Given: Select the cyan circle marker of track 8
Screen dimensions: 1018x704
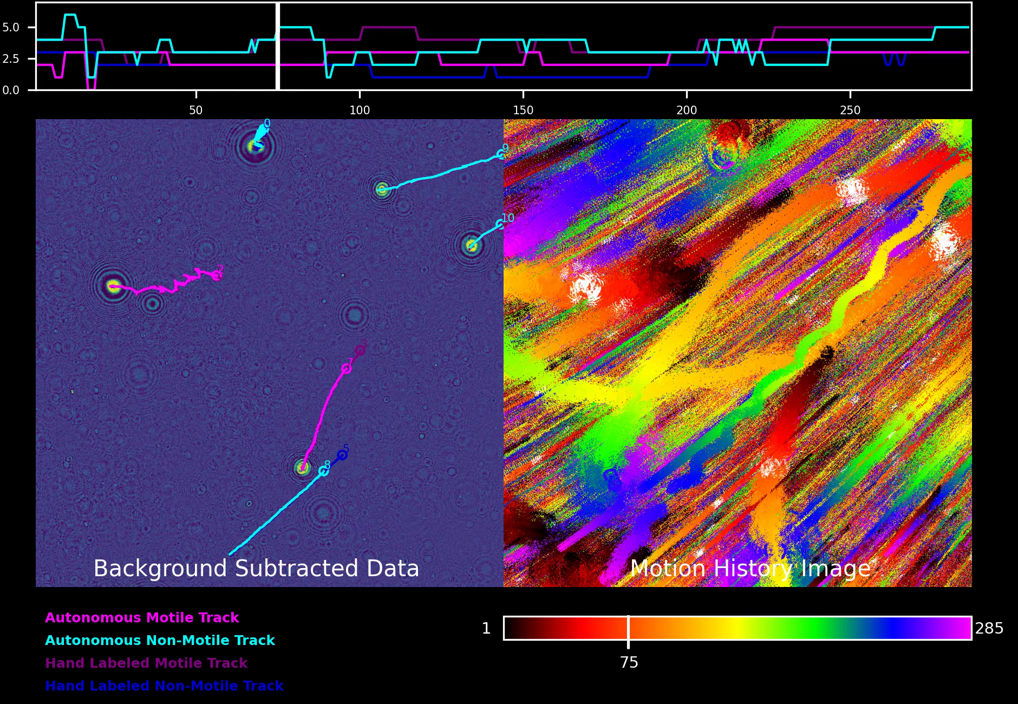Looking at the screenshot, I should 323,471.
